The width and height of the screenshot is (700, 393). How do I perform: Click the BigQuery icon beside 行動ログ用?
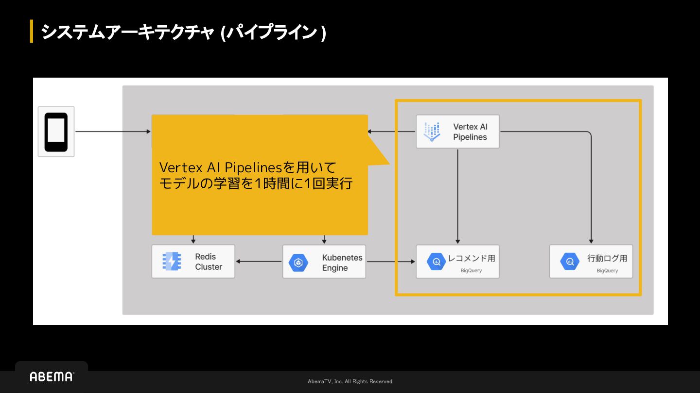coord(569,262)
